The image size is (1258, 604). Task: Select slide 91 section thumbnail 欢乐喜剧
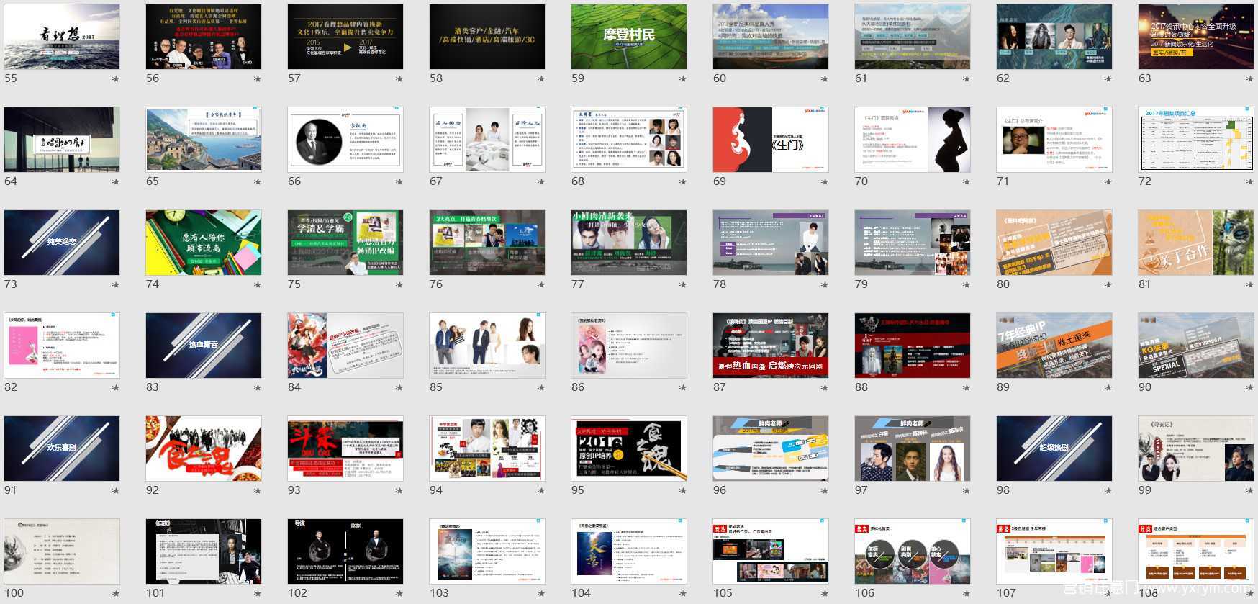pos(62,449)
